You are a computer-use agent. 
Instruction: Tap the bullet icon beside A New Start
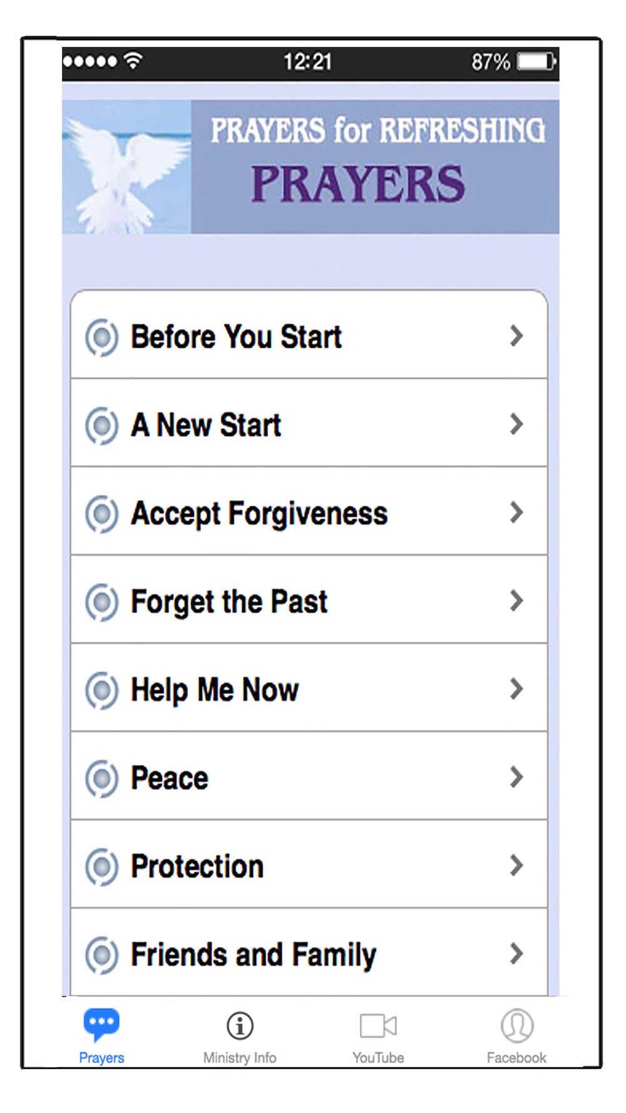[101, 426]
